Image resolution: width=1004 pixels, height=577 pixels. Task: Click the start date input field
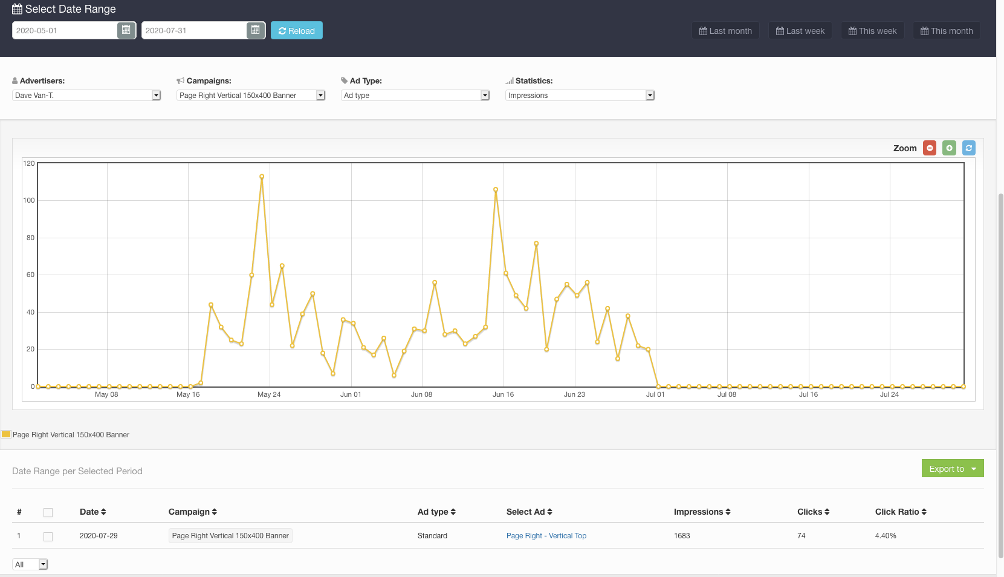(65, 30)
